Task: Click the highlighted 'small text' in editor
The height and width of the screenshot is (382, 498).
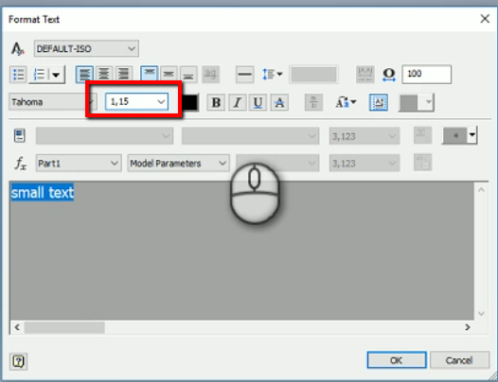Action: [x=43, y=192]
